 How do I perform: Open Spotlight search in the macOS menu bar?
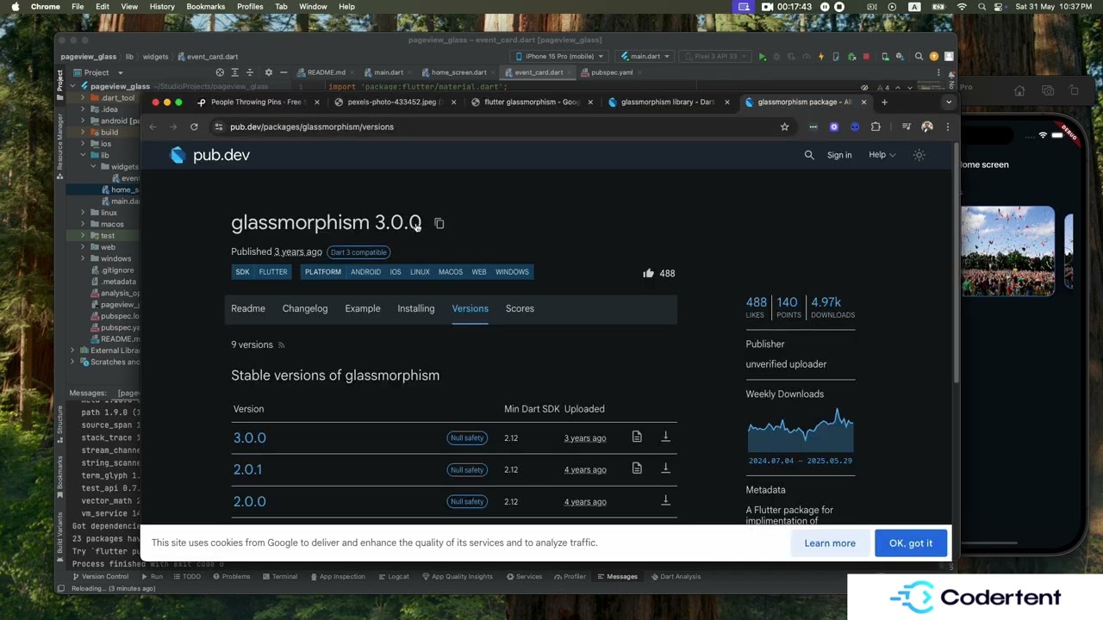tap(982, 7)
